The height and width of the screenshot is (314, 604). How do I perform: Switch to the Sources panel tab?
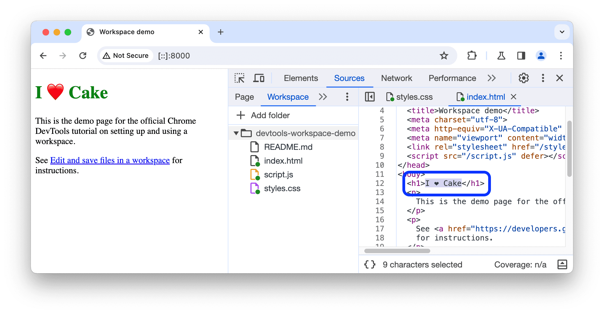[x=349, y=78]
